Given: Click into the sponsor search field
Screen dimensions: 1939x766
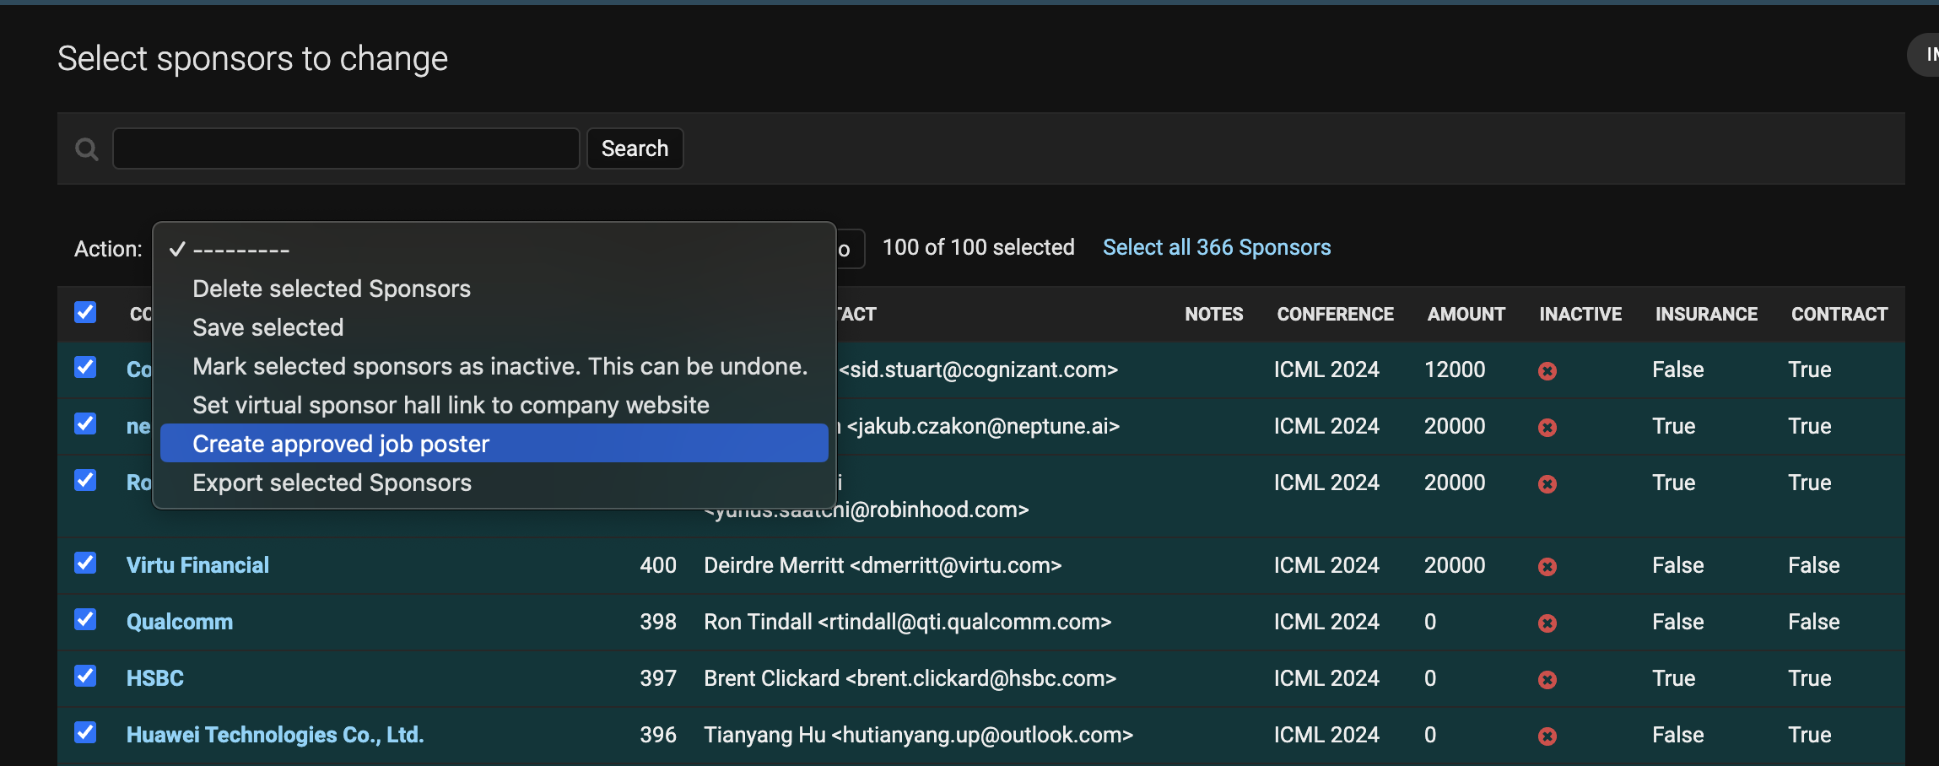Looking at the screenshot, I should [346, 148].
